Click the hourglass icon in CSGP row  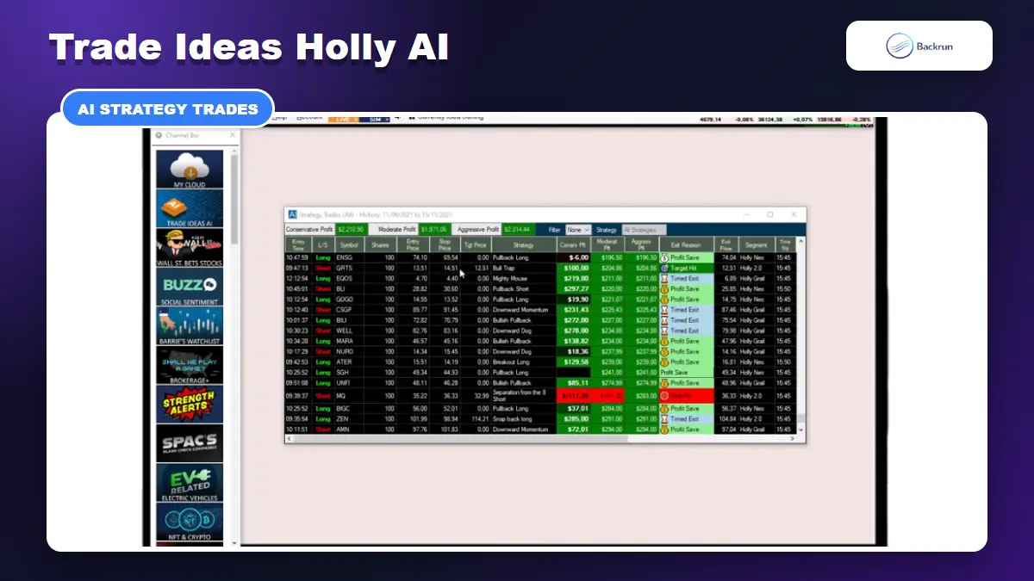click(x=664, y=309)
